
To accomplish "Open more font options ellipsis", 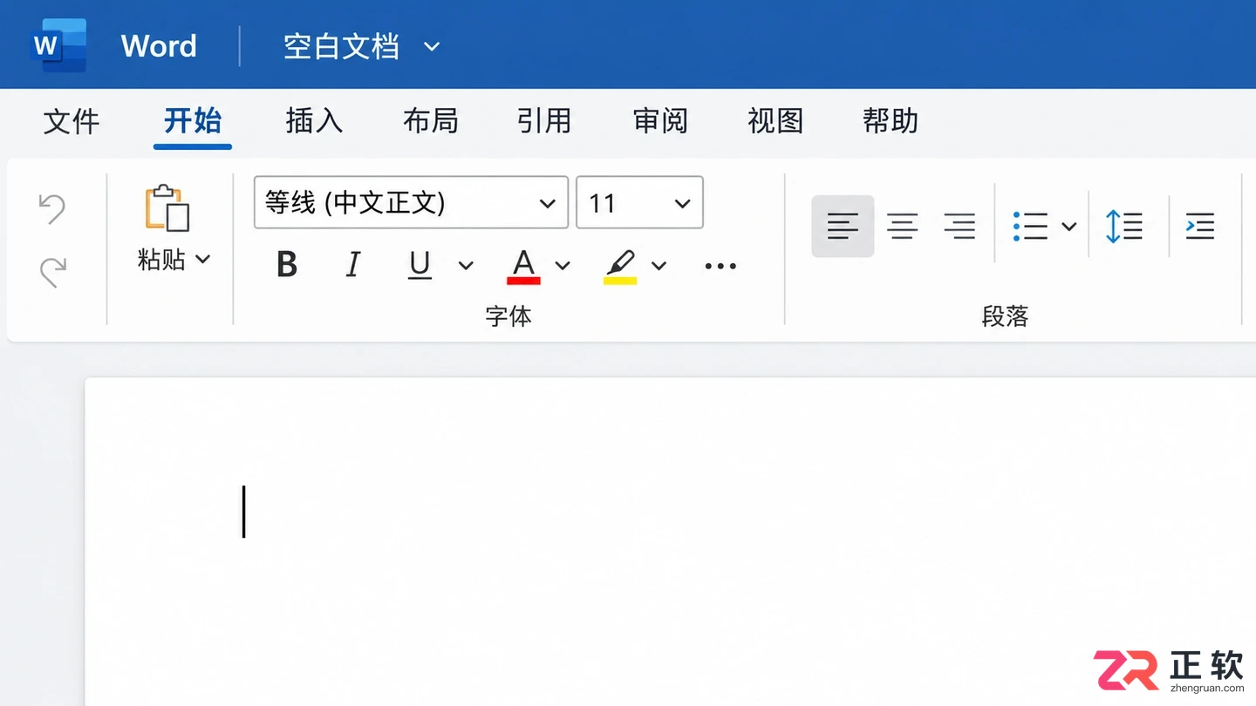I will click(x=720, y=266).
